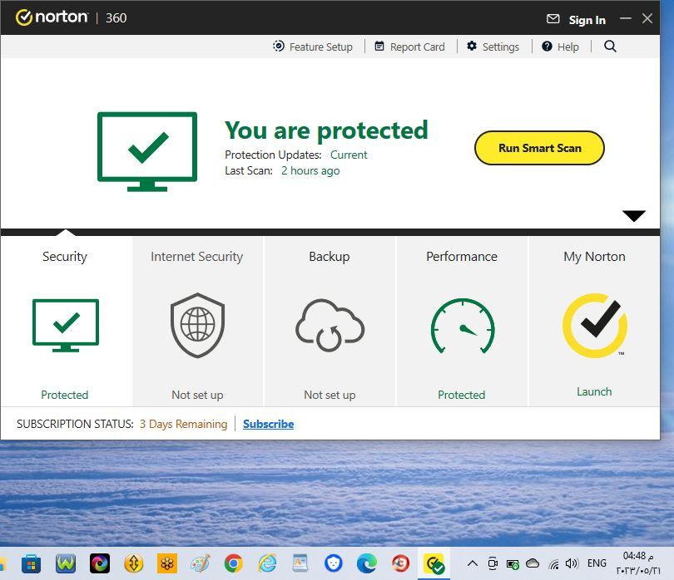The width and height of the screenshot is (674, 580).
Task: Open the colorful swirl app on taskbar
Action: 100,563
